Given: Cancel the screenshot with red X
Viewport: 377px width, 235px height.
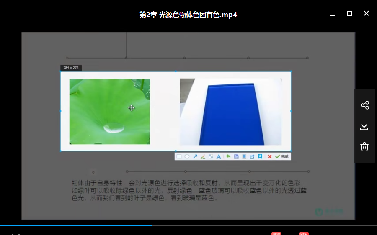Looking at the screenshot, I should pyautogui.click(x=269, y=156).
